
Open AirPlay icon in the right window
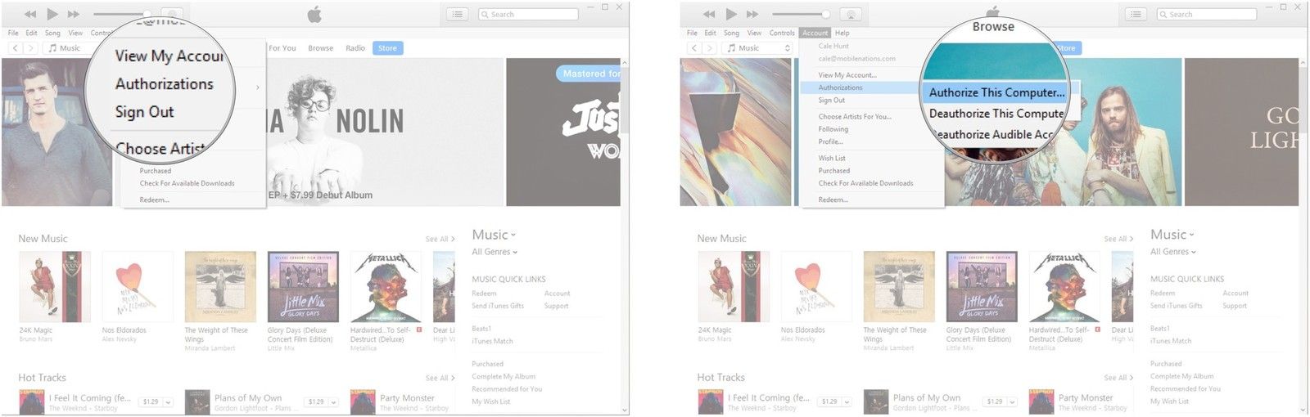pyautogui.click(x=850, y=14)
